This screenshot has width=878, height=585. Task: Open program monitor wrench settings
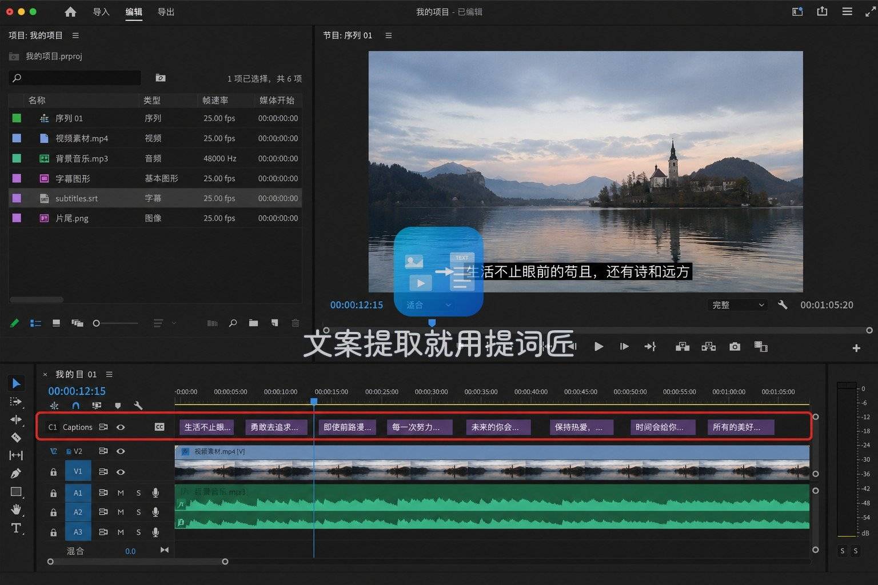coord(783,305)
